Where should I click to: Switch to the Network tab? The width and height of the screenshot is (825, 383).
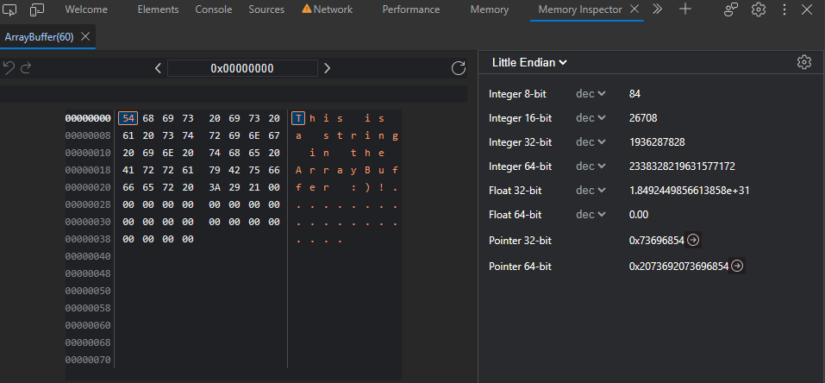[x=328, y=9]
